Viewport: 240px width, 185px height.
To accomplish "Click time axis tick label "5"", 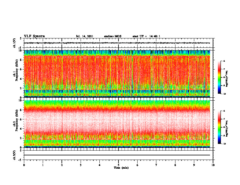I will (x=118, y=165).
